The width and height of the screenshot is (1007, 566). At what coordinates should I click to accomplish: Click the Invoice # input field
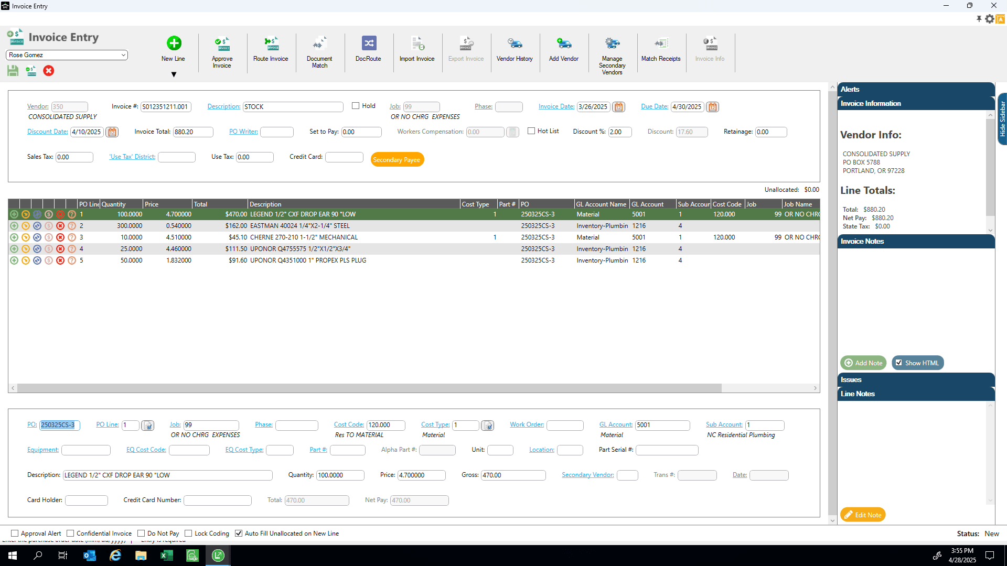166,107
